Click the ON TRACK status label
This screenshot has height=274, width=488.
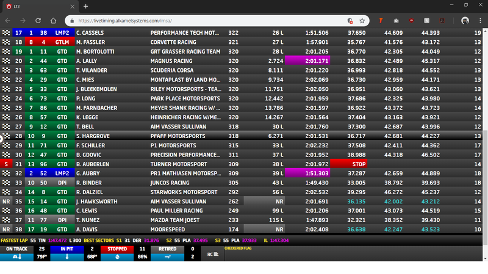(x=17, y=249)
